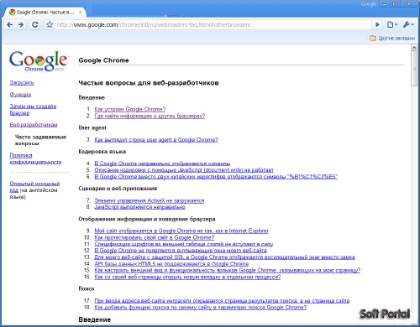Click the Forward navigation arrow

(21, 24)
